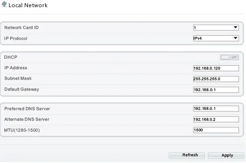Click the Local Network page title
Viewport: 246px width, 163px height.
click(28, 5)
